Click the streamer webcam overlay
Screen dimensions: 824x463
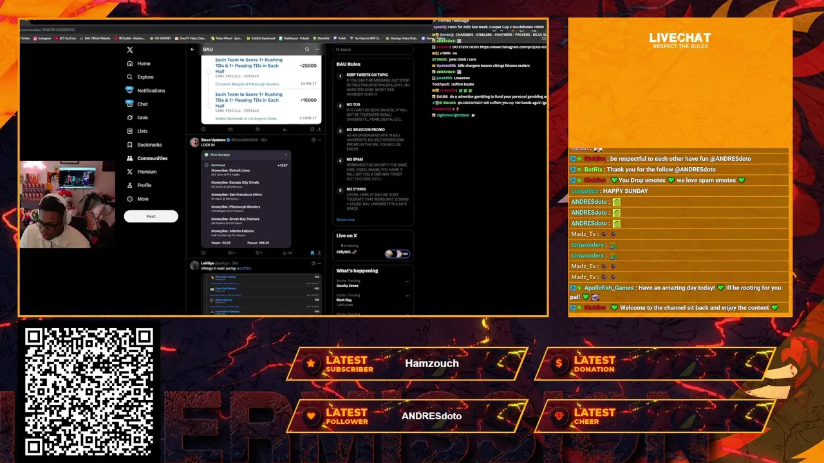point(68,204)
